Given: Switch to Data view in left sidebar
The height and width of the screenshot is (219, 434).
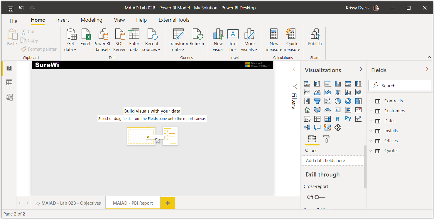Looking at the screenshot, I should (9, 83).
